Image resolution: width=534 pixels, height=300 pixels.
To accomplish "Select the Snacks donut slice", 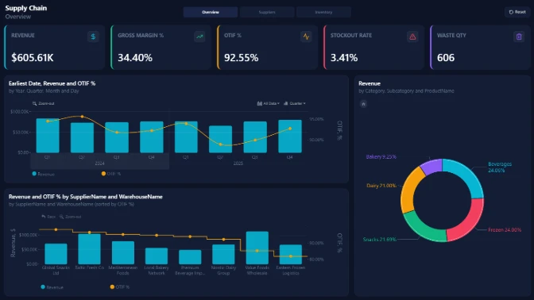I will [423, 229].
